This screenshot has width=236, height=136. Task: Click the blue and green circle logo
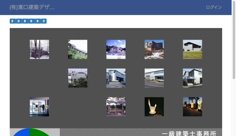point(29,132)
